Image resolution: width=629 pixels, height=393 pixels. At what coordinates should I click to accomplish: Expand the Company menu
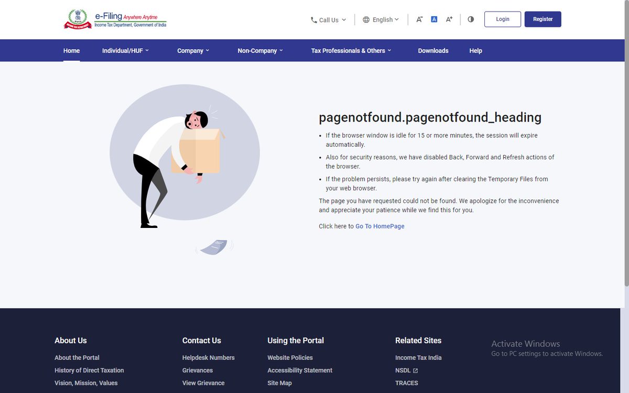point(193,51)
